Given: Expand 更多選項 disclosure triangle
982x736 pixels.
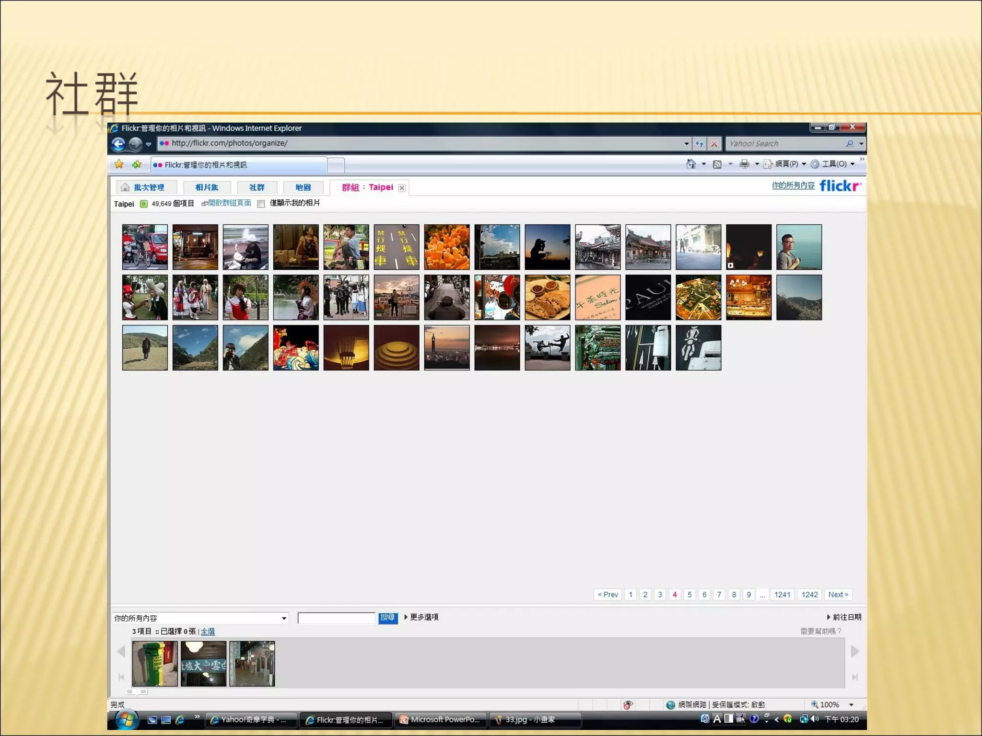Looking at the screenshot, I should click(x=406, y=617).
